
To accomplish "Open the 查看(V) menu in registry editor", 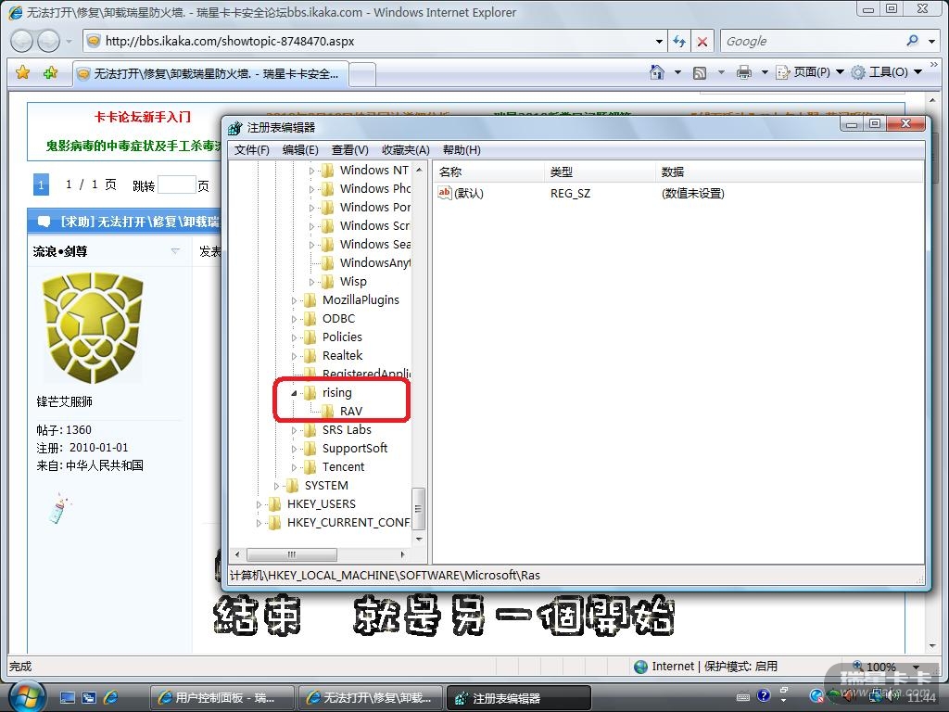I will point(349,149).
